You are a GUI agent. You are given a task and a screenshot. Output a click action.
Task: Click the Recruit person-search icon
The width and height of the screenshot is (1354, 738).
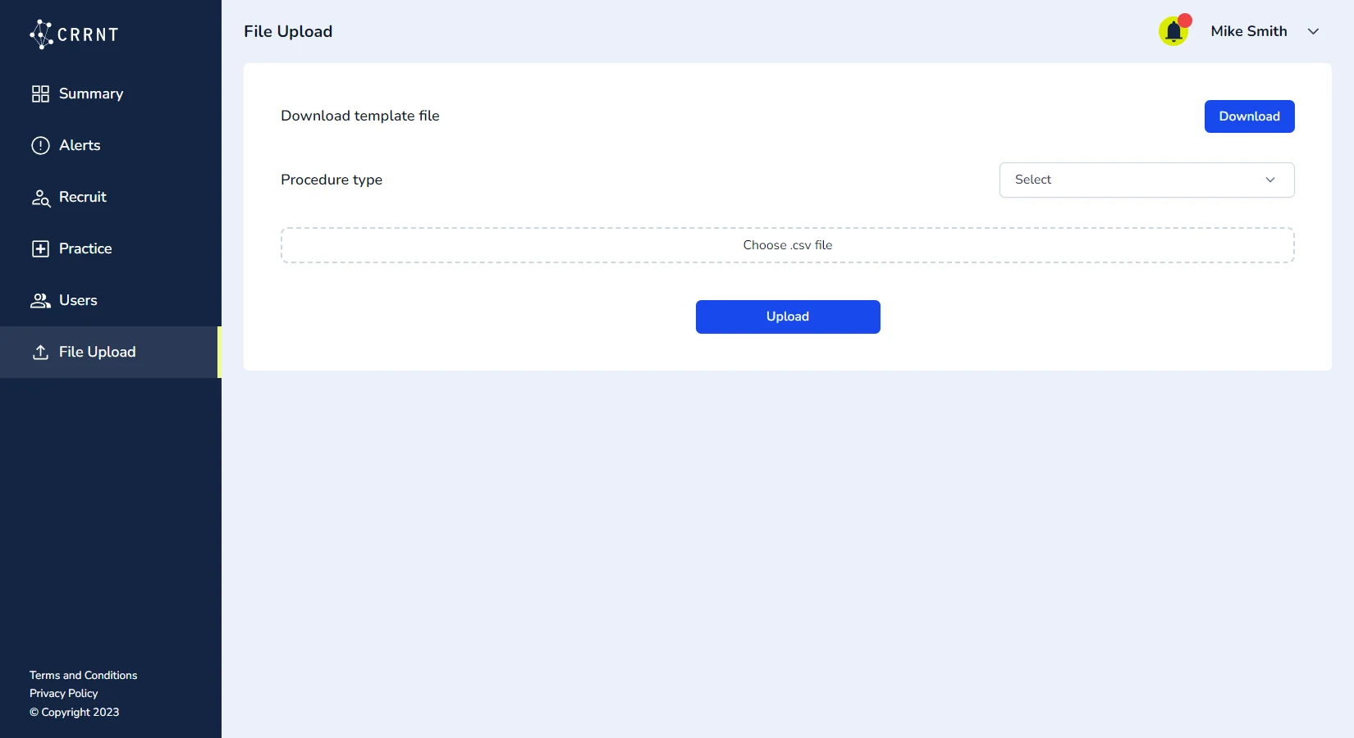(40, 198)
